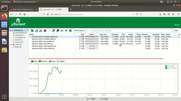Open µTorrent settings gear icon
The width and height of the screenshot is (181, 101).
[x=70, y=31]
